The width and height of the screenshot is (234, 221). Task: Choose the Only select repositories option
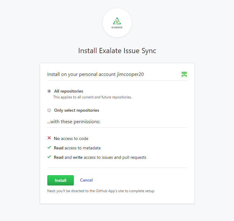[x=49, y=110]
